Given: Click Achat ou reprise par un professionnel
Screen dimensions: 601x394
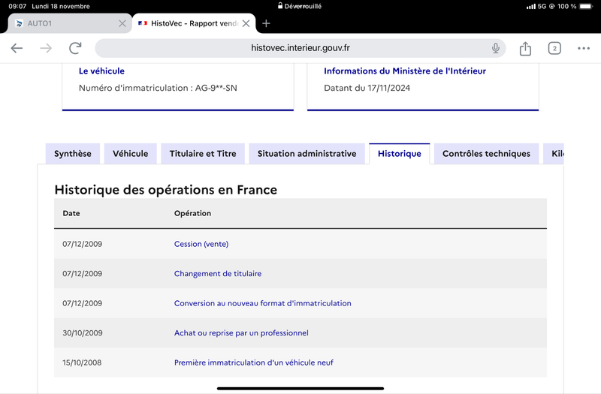Looking at the screenshot, I should [x=241, y=332].
